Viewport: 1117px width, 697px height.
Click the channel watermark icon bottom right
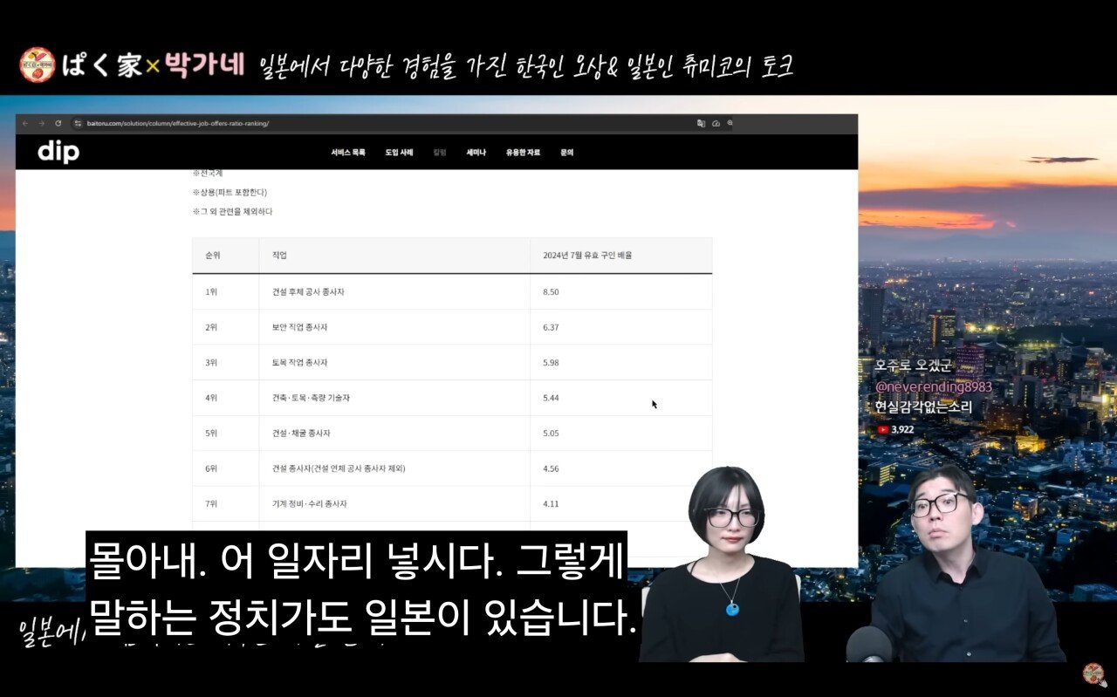[x=1093, y=674]
